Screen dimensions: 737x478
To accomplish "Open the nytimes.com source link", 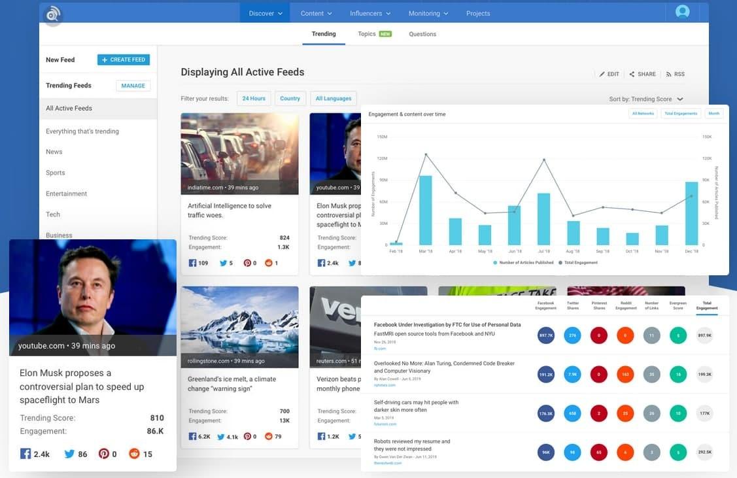I will coord(385,385).
